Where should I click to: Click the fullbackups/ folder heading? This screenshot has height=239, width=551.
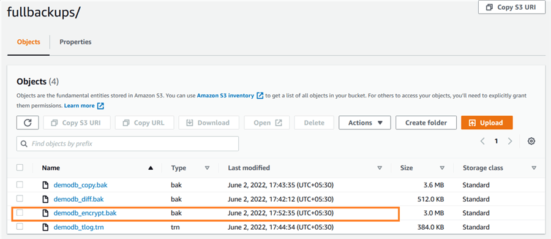pyautogui.click(x=43, y=13)
